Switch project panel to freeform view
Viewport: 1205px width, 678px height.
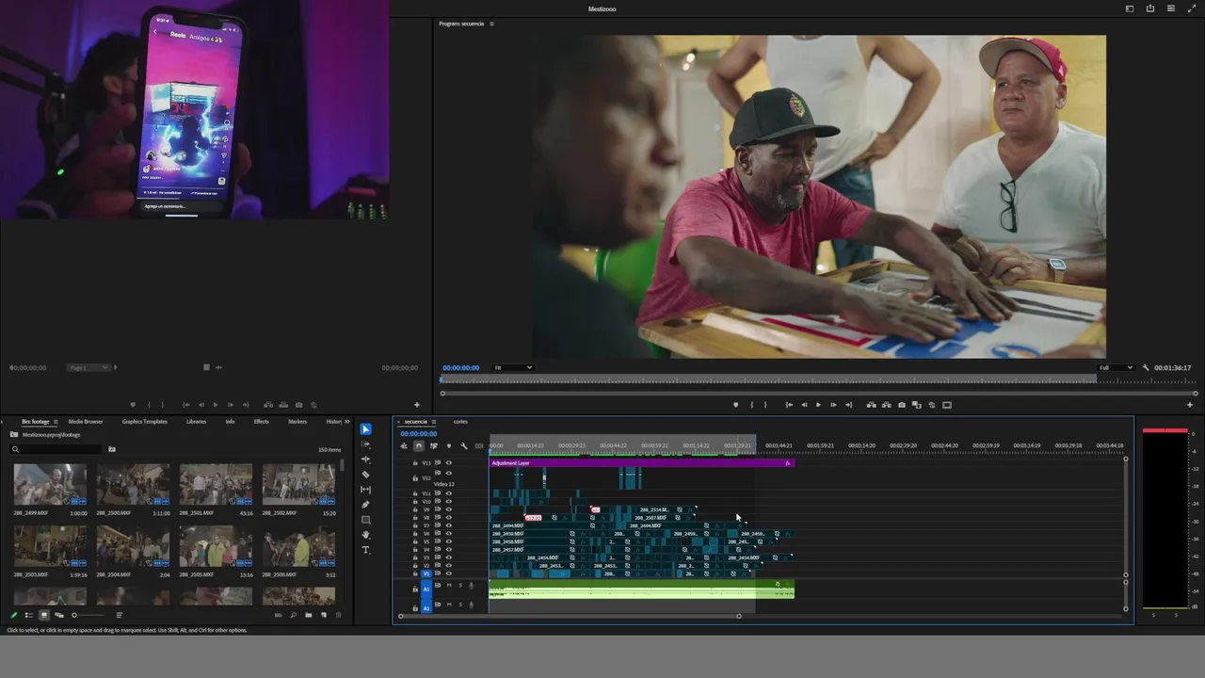click(x=59, y=615)
